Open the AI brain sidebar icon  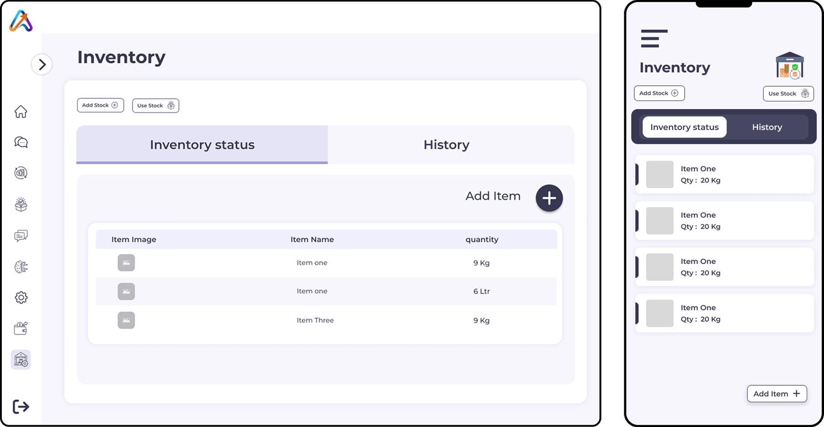(21, 267)
